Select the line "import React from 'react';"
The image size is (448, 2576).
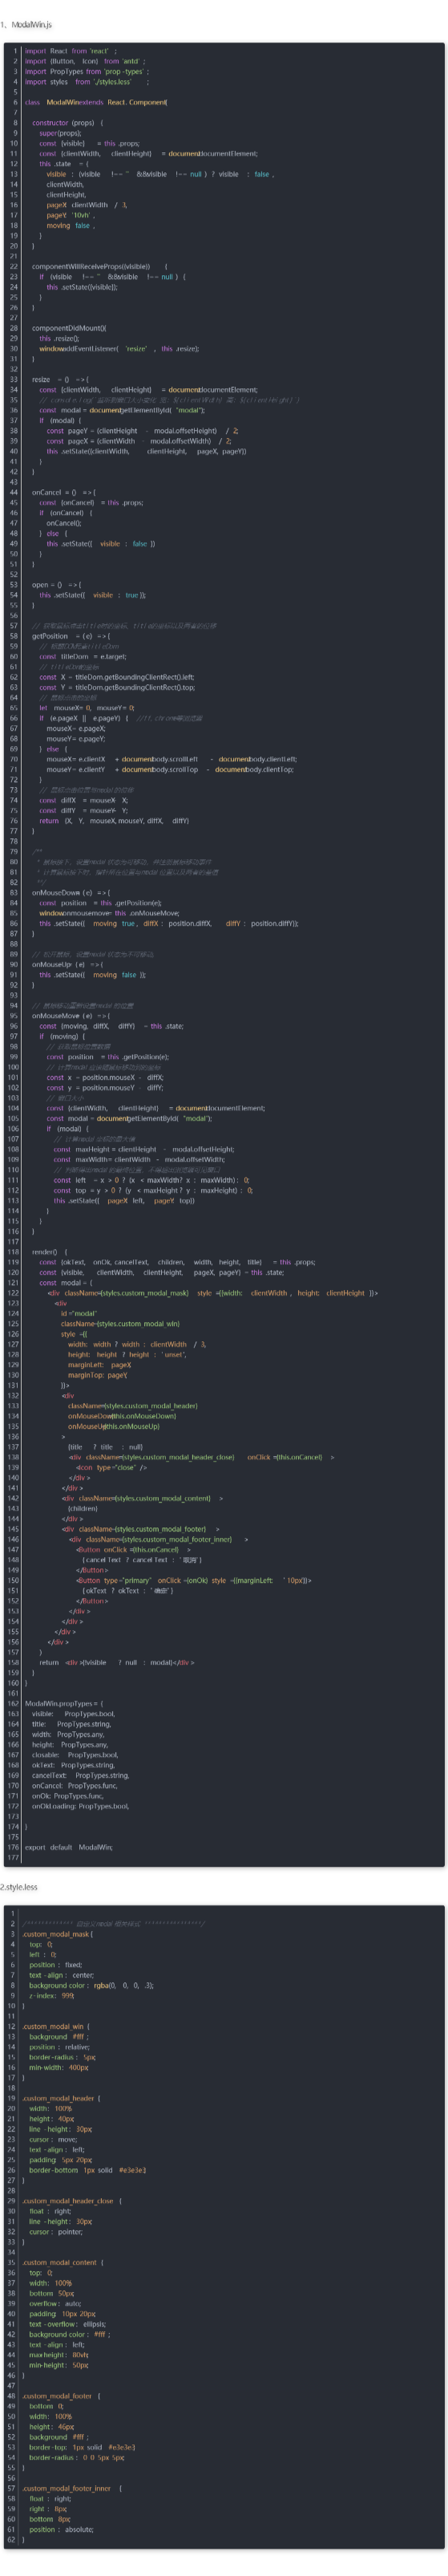coord(71,51)
